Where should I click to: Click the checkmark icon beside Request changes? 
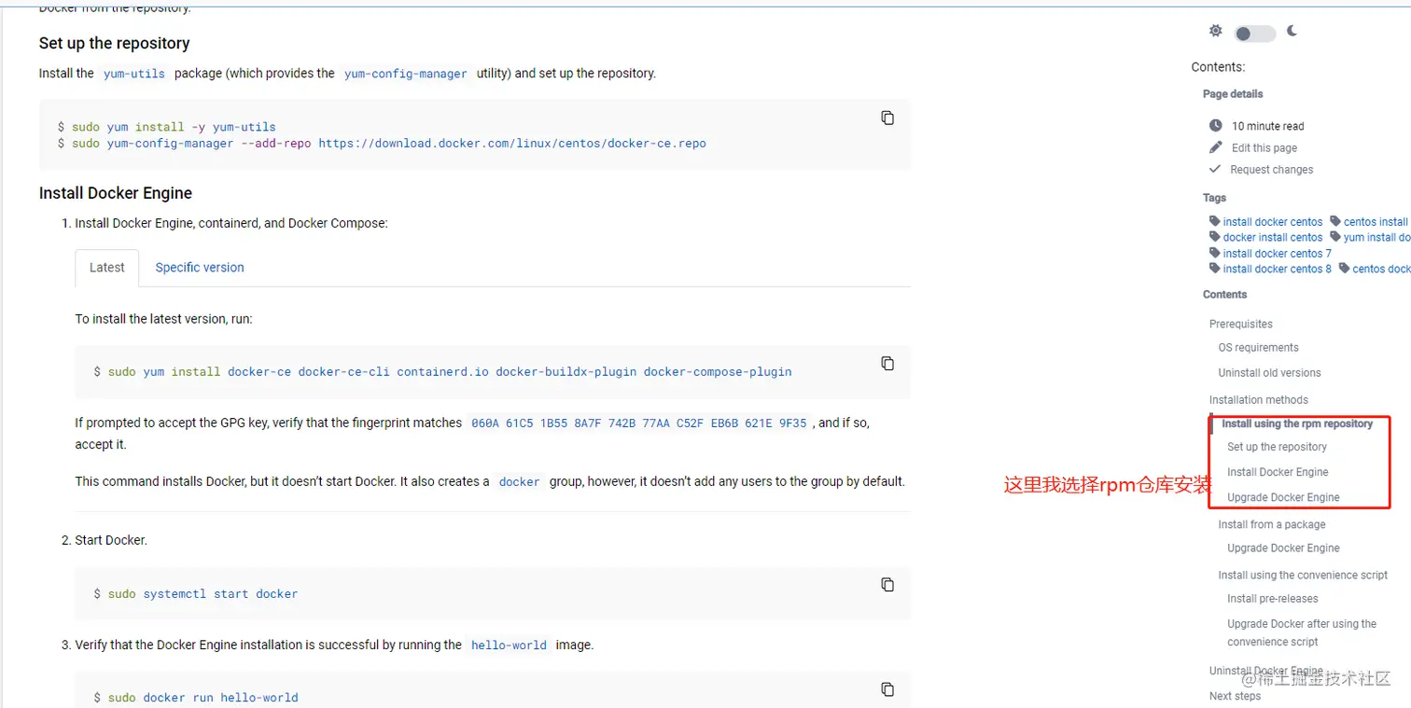(1215, 169)
